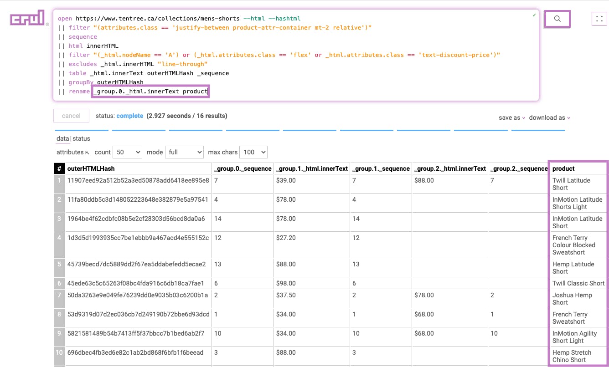Click the outerHTMLHash column header
This screenshot has height=367, width=609.
pos(138,168)
